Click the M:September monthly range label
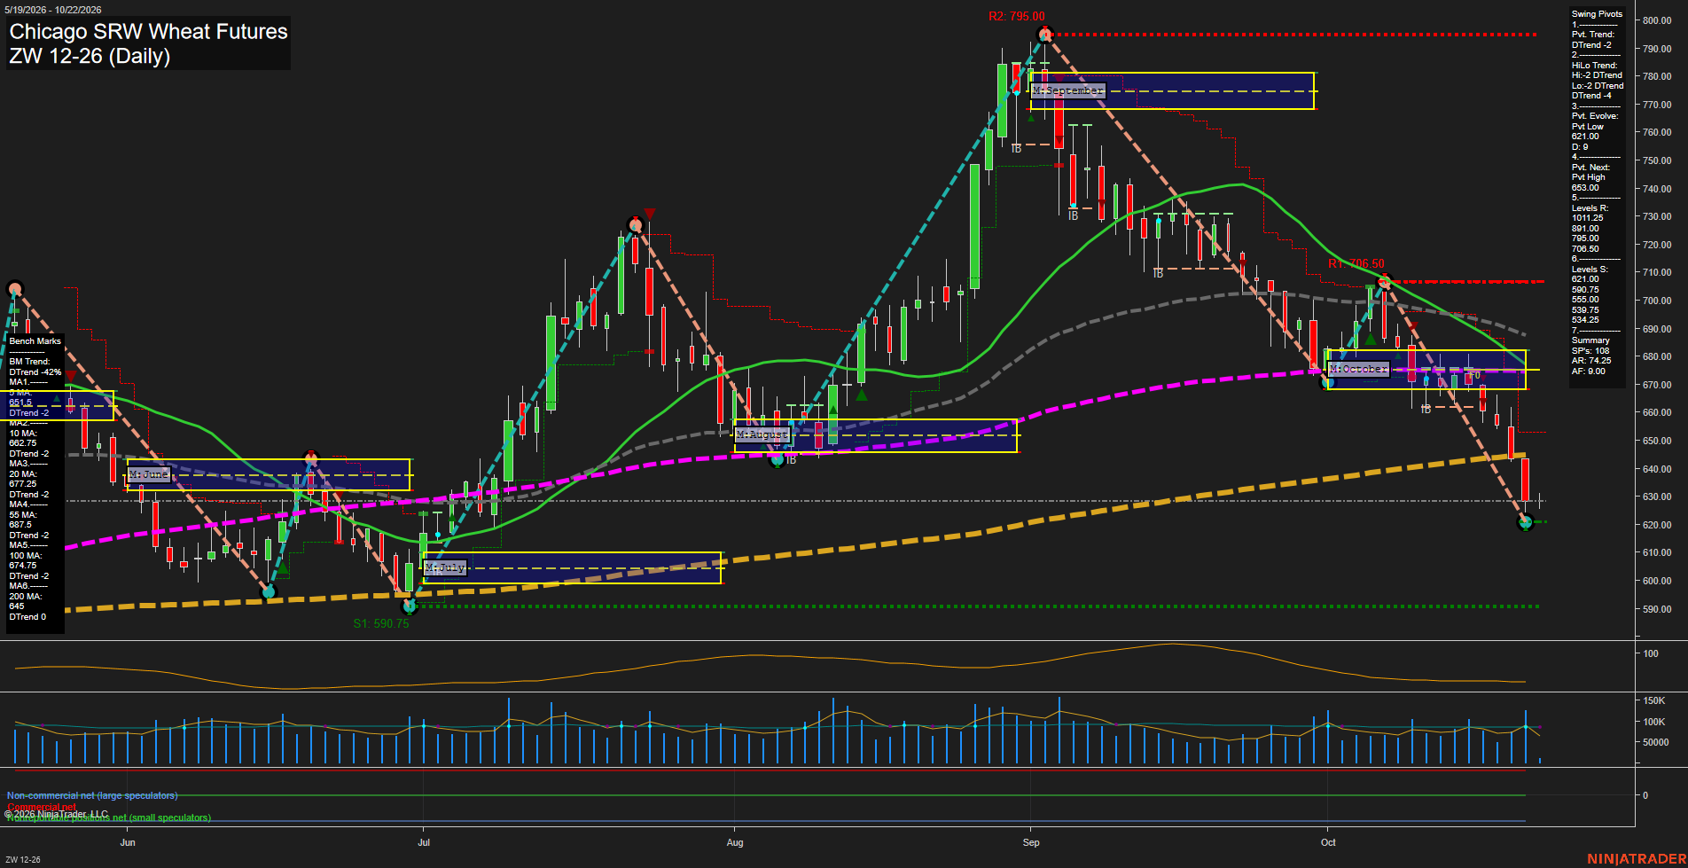Image resolution: width=1688 pixels, height=868 pixels. (1068, 90)
